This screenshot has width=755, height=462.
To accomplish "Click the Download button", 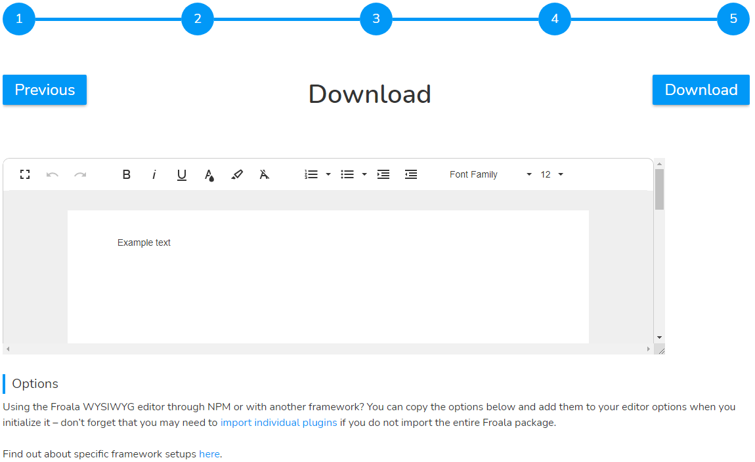I will [701, 89].
